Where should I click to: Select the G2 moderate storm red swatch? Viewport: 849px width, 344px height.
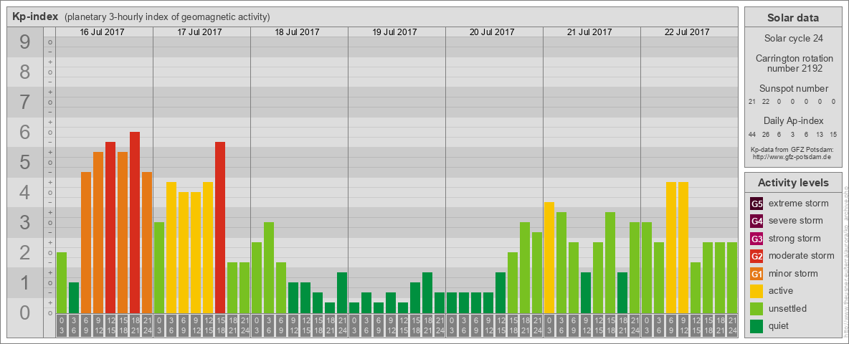756,256
